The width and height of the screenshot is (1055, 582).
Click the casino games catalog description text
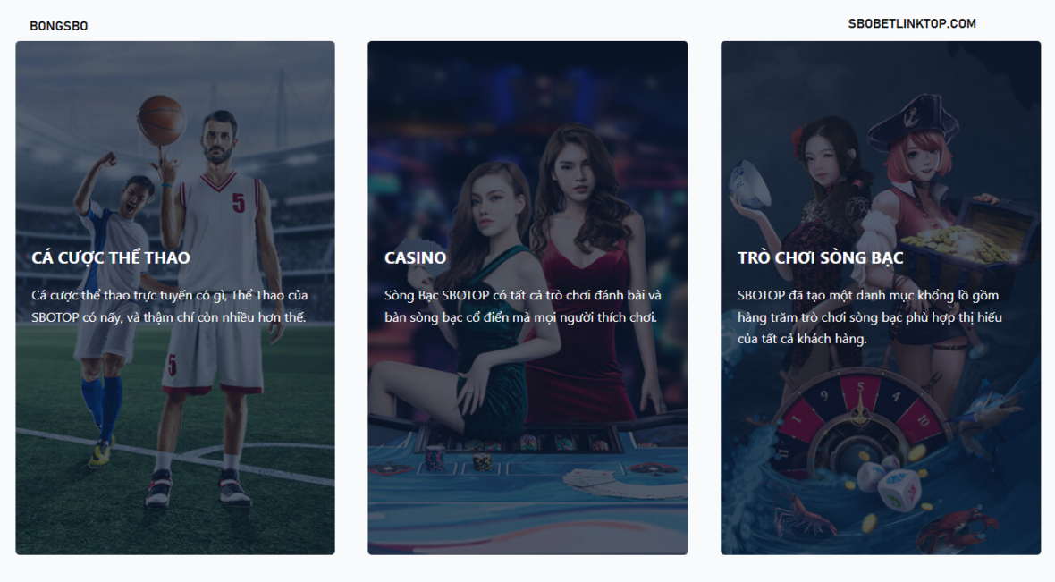(869, 316)
